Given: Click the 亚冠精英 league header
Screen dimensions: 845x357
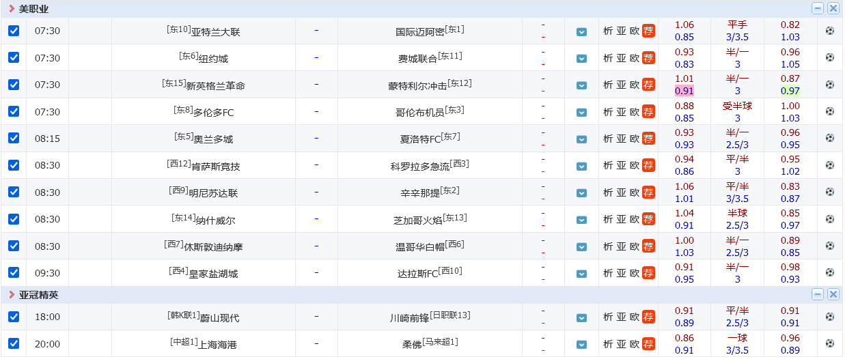Looking at the screenshot, I should click(x=38, y=295).
